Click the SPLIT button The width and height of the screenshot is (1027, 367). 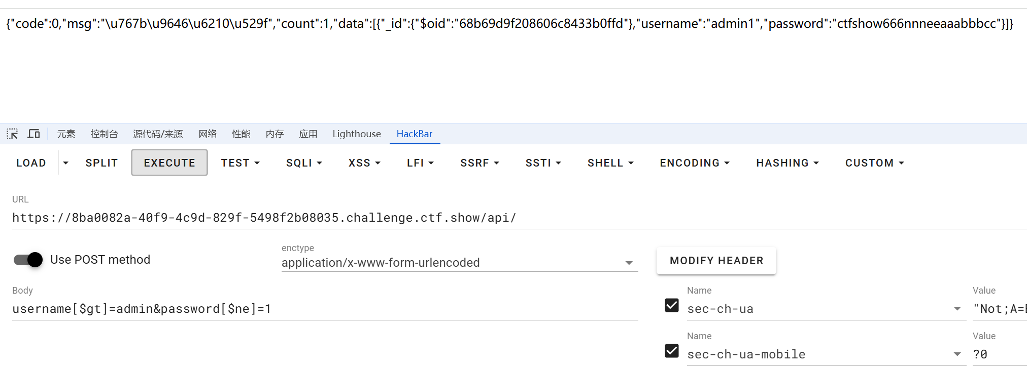coord(101,163)
